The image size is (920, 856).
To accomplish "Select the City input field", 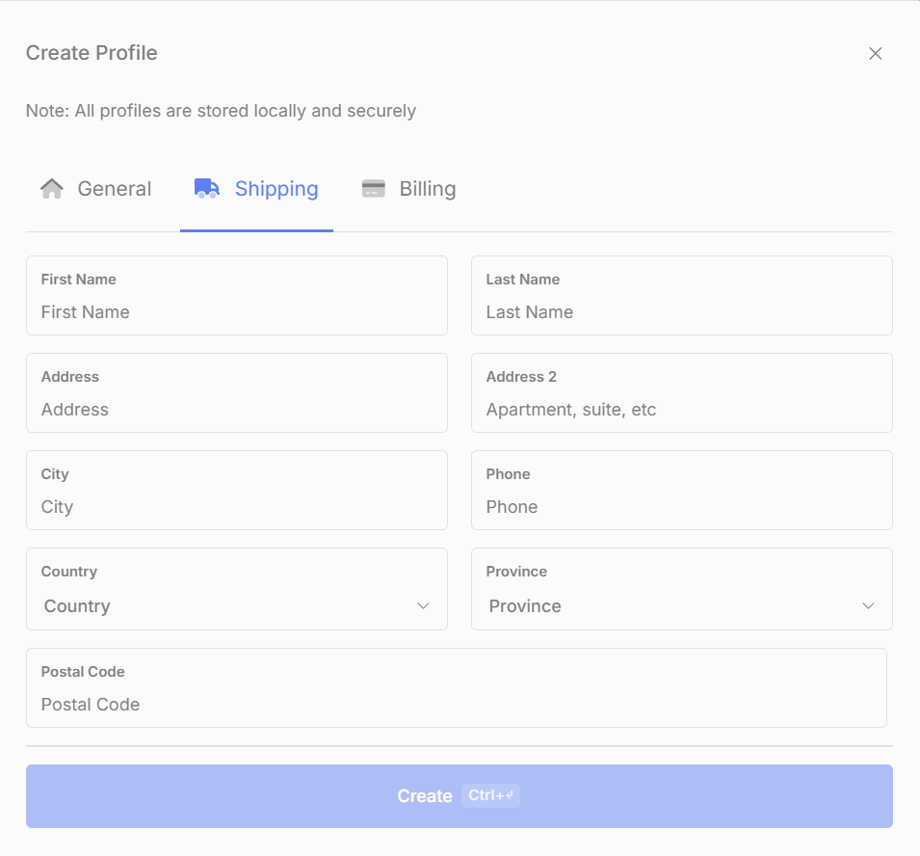I will [x=237, y=491].
